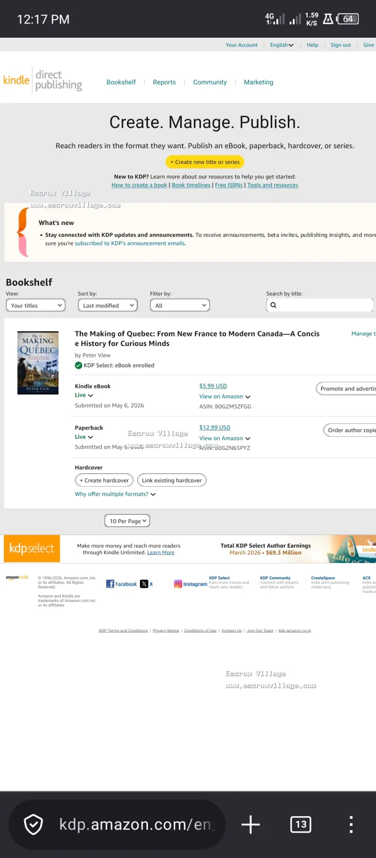Viewport: 376px width, 858px height.
Task: Open the browser three-dot menu
Action: point(351,825)
